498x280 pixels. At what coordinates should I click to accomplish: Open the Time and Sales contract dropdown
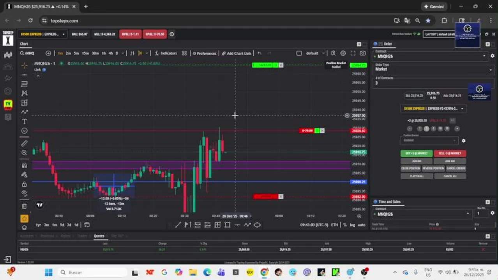[x=422, y=214]
